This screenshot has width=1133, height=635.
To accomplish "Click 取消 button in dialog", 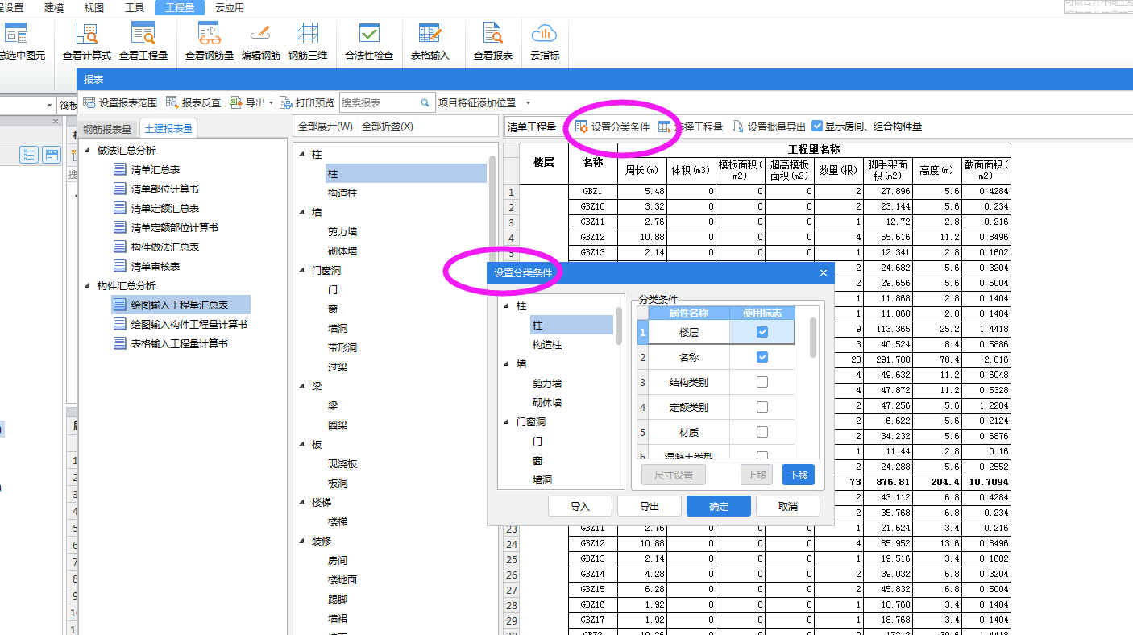I will (x=788, y=506).
